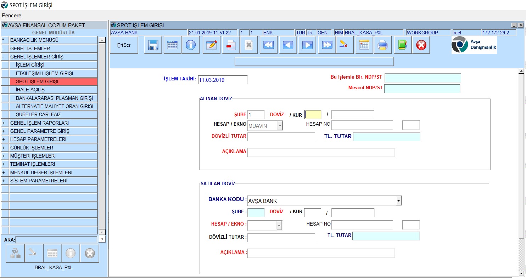Click the green book icon
Screen dimensions: 526x278
[403, 45]
